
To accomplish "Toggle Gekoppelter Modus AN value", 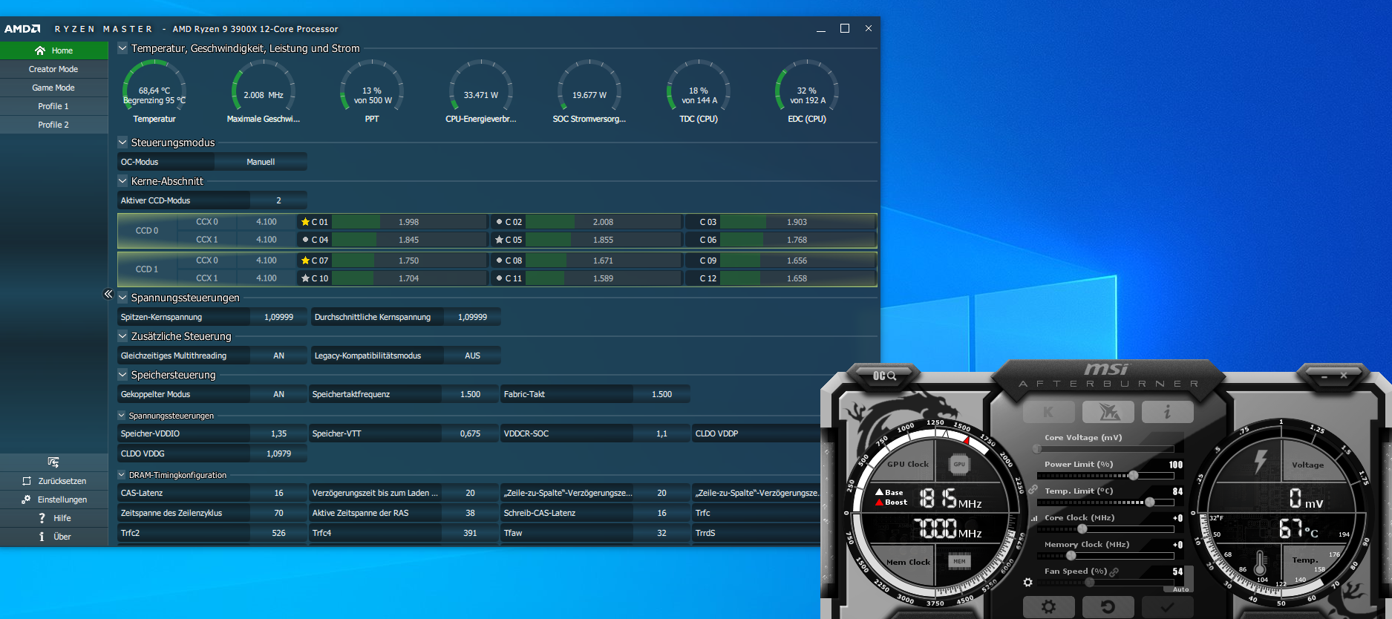I will tap(278, 394).
